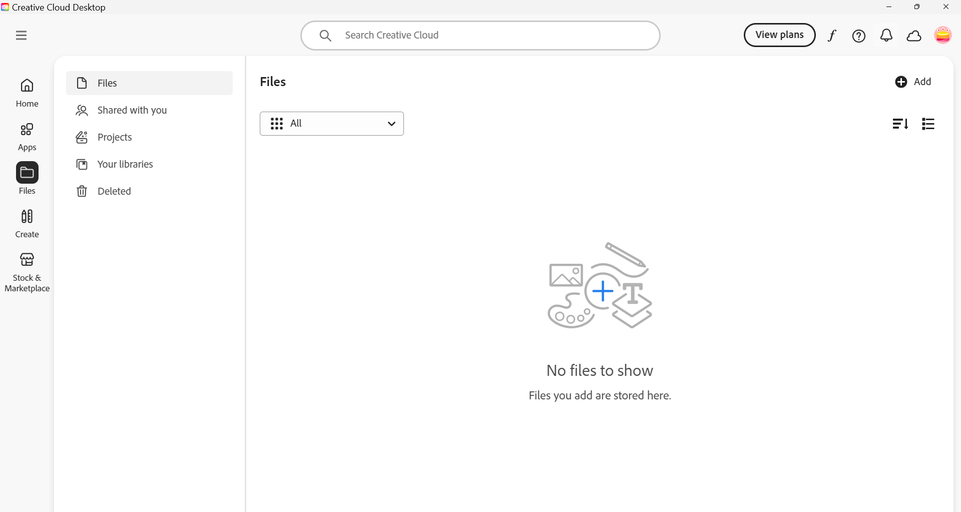Open Projects in the side panel
This screenshot has height=512, width=961.
click(115, 137)
